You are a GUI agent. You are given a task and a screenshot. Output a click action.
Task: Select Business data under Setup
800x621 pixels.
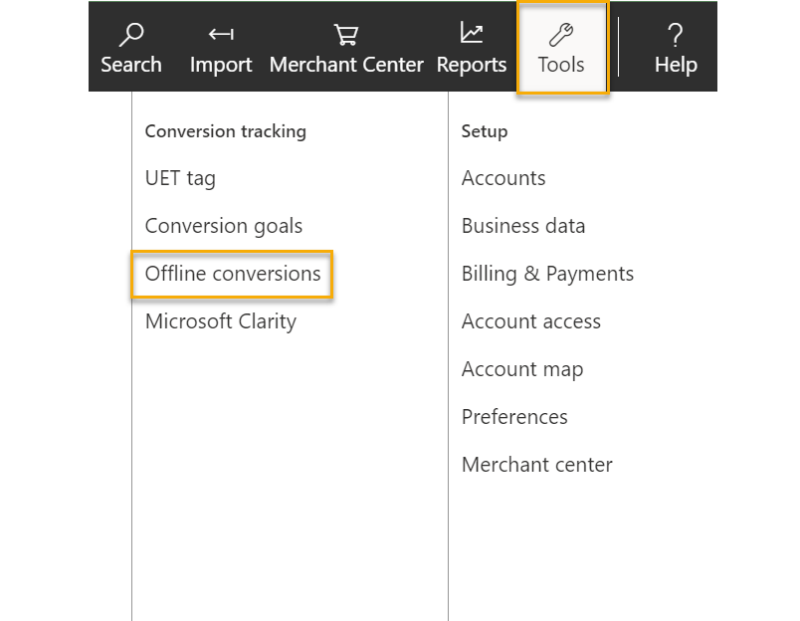523,226
